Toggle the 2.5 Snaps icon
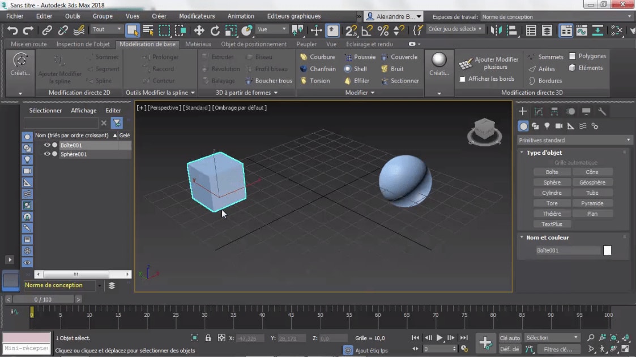 (x=351, y=30)
